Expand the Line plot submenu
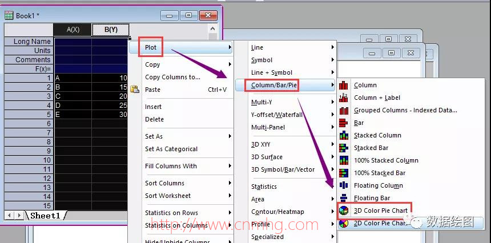 coord(292,47)
